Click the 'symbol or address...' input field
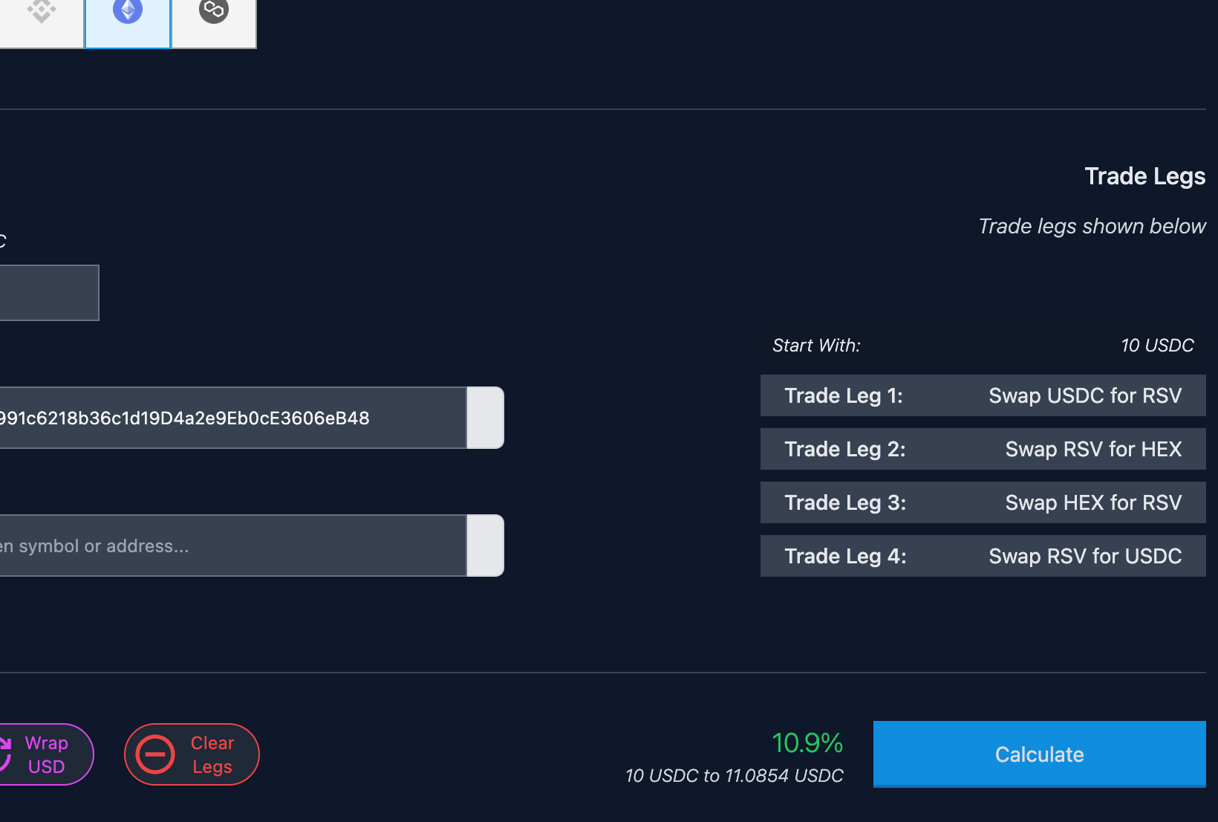 (x=230, y=546)
